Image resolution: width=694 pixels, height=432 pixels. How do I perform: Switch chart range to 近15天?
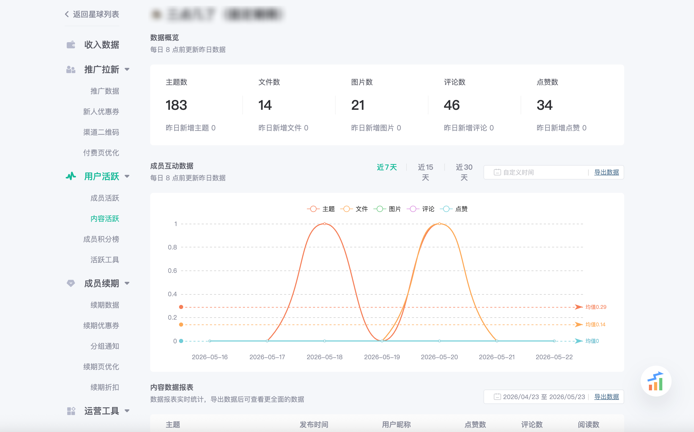coord(426,172)
